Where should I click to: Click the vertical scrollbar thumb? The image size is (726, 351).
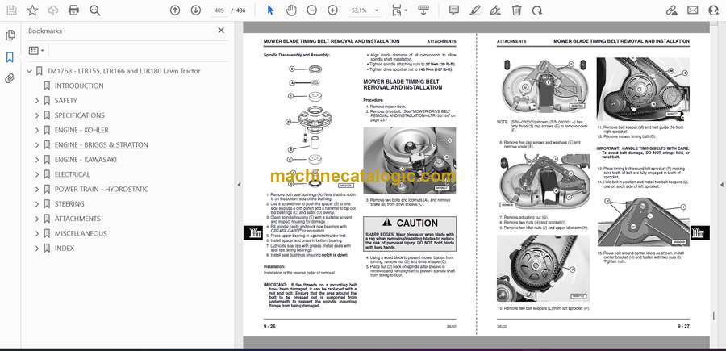point(713,316)
